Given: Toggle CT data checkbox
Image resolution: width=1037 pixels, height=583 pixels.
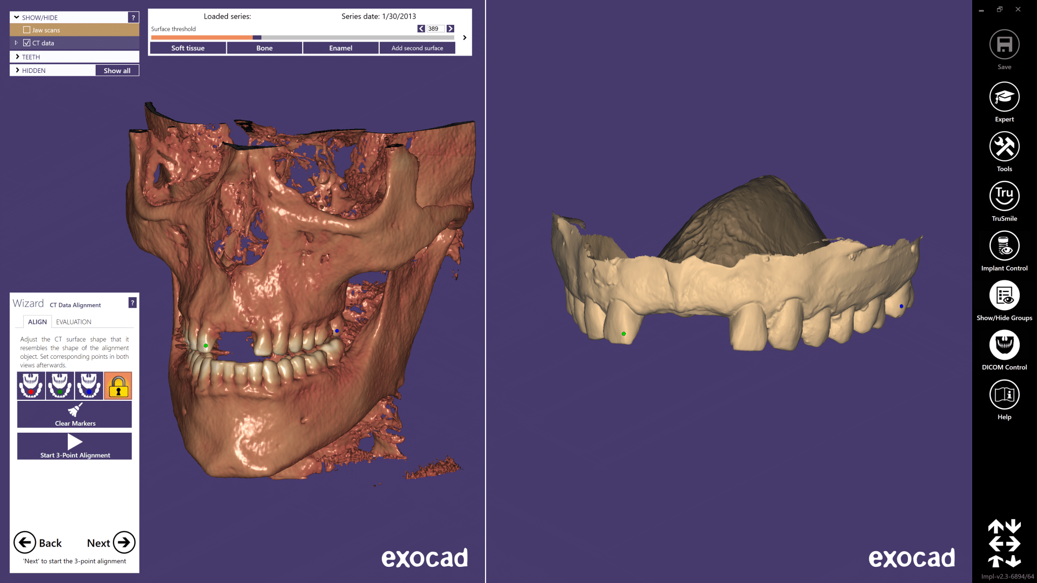Looking at the screenshot, I should [27, 43].
